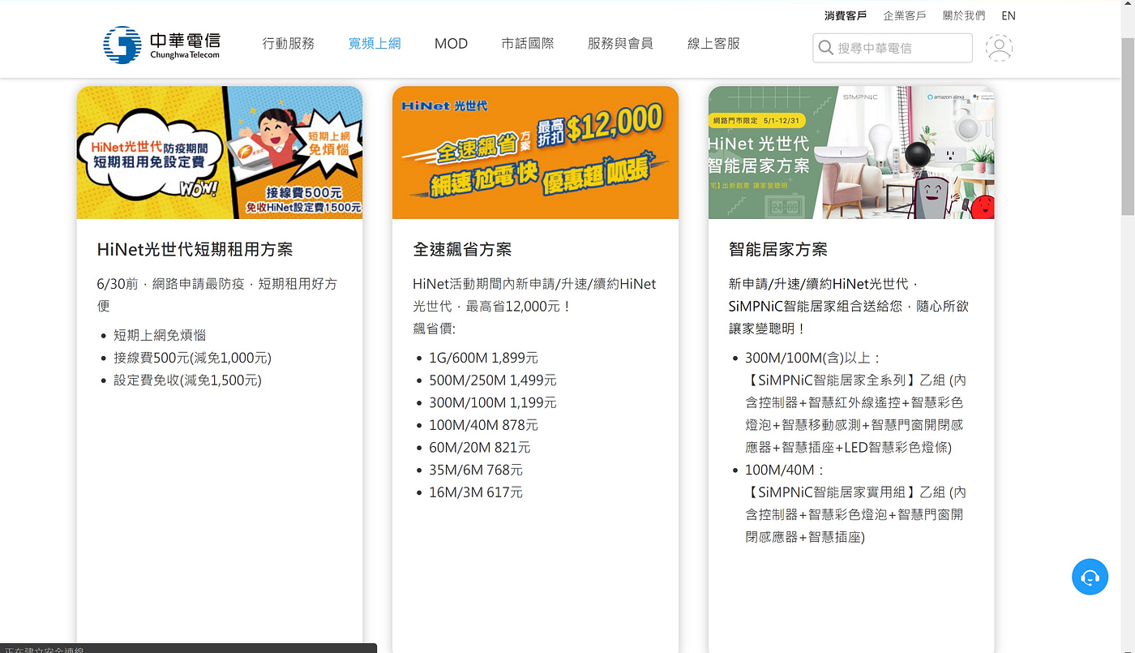
Task: Click the 300M/100M(含)以上 bullet text
Action: pos(813,358)
